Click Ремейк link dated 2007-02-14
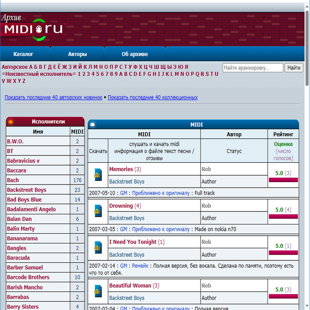This screenshot has height=310, width=310. tap(140, 266)
